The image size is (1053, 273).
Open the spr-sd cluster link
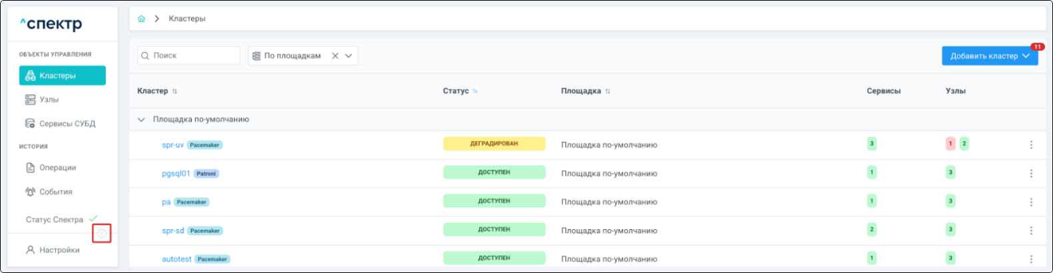pos(173,230)
